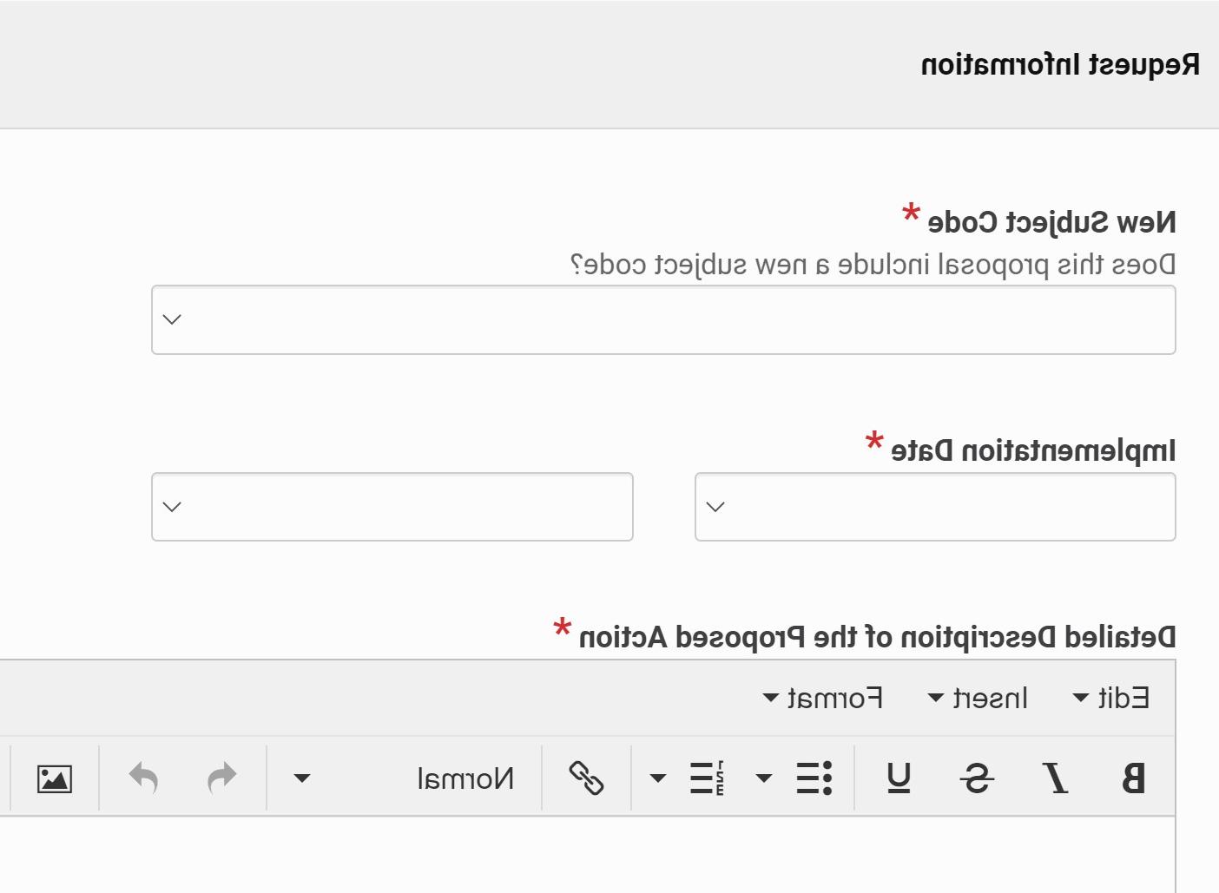Click the Undo arrow icon
Screen dimensions: 1219x893
pyautogui.click(x=144, y=778)
